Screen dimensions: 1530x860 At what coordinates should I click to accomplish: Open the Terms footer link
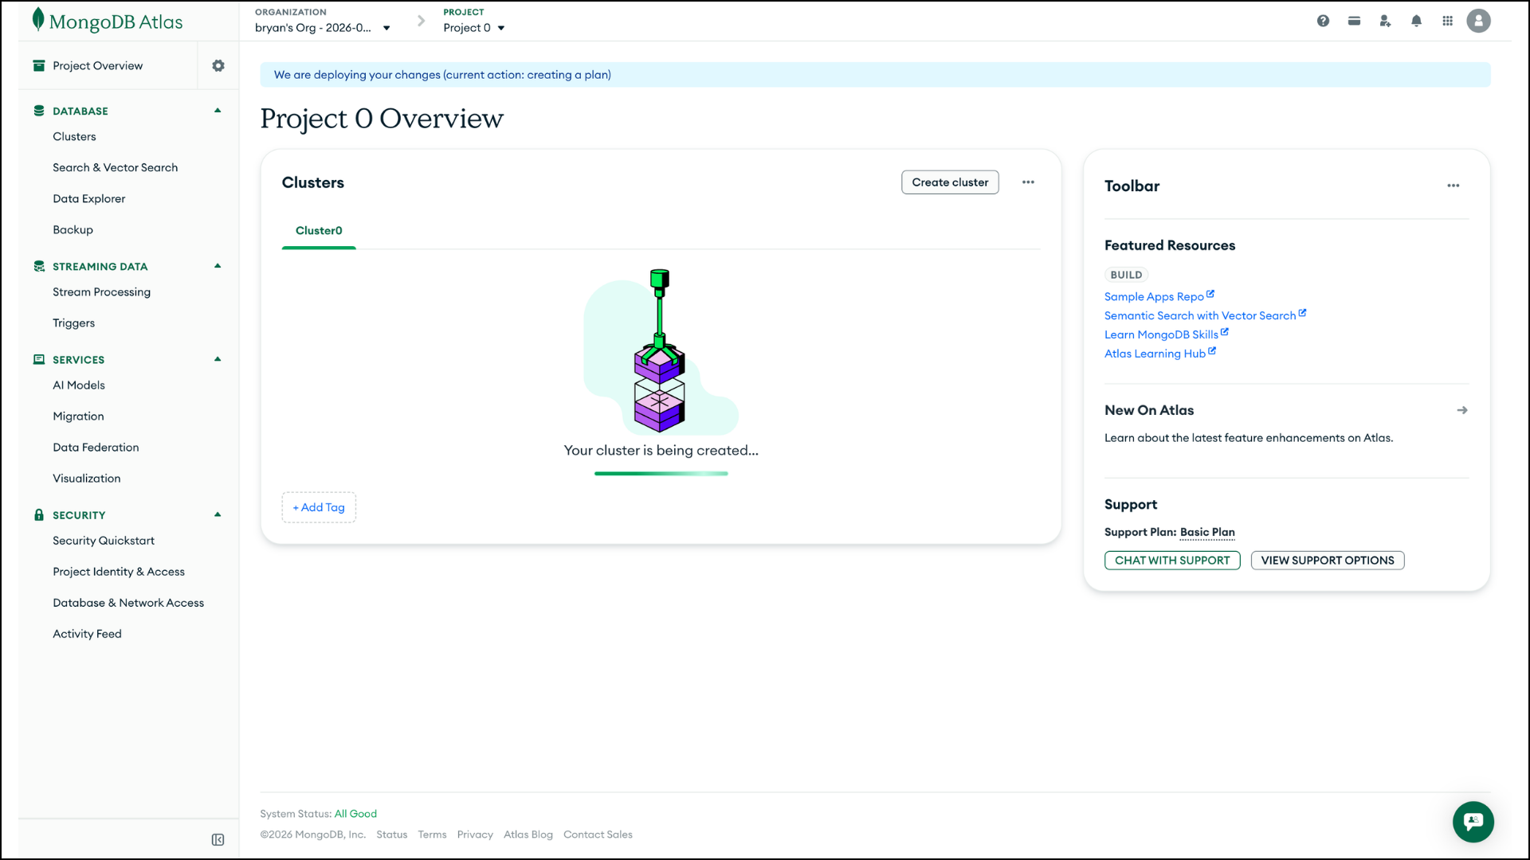(x=432, y=834)
